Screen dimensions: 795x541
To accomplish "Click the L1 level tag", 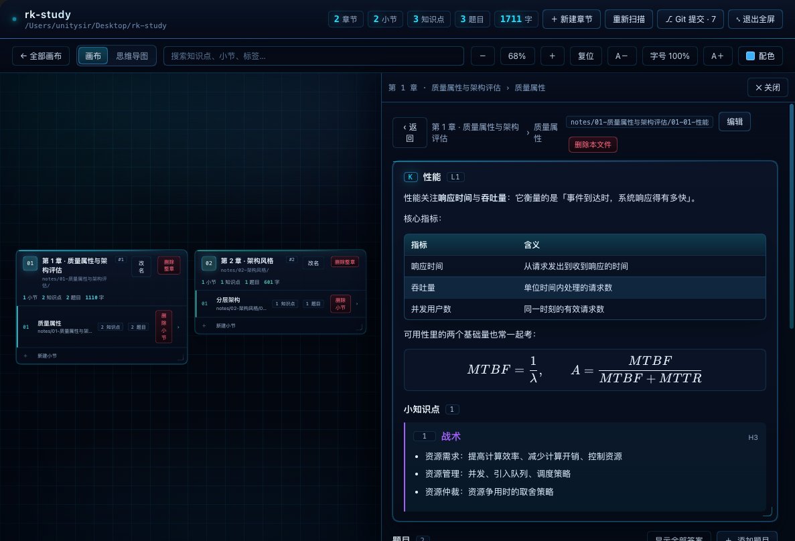I will 455,177.
